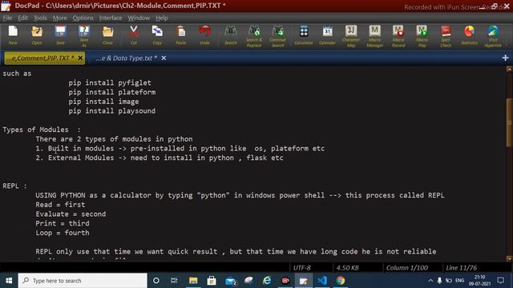Close the Comment,PIP.TXT tab
Screen dimensions: 513x288
(x=80, y=58)
